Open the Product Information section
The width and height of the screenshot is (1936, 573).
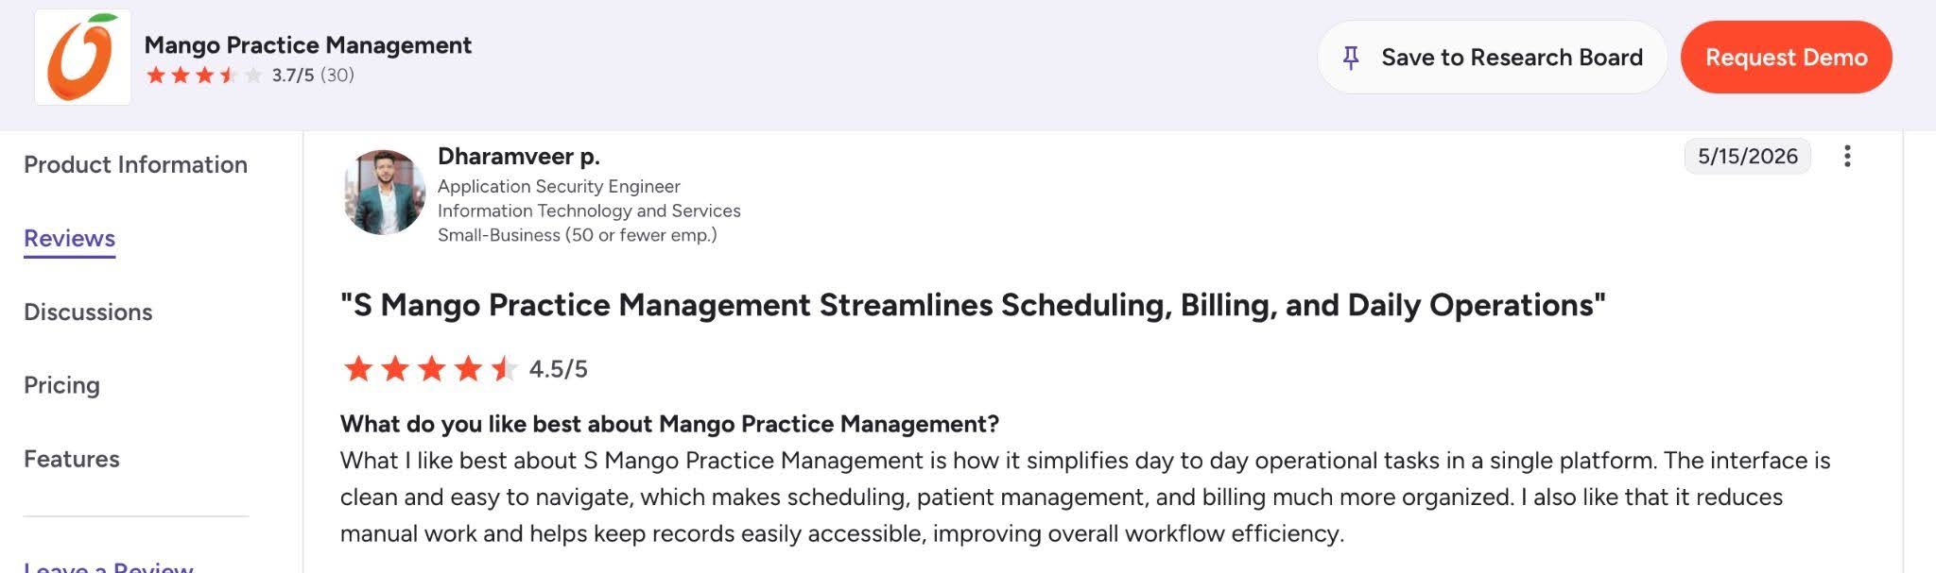click(x=135, y=164)
